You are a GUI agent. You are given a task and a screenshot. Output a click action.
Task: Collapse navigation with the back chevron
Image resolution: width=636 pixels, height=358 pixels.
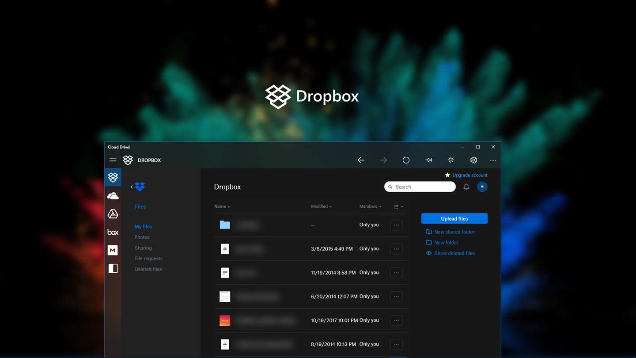point(132,187)
